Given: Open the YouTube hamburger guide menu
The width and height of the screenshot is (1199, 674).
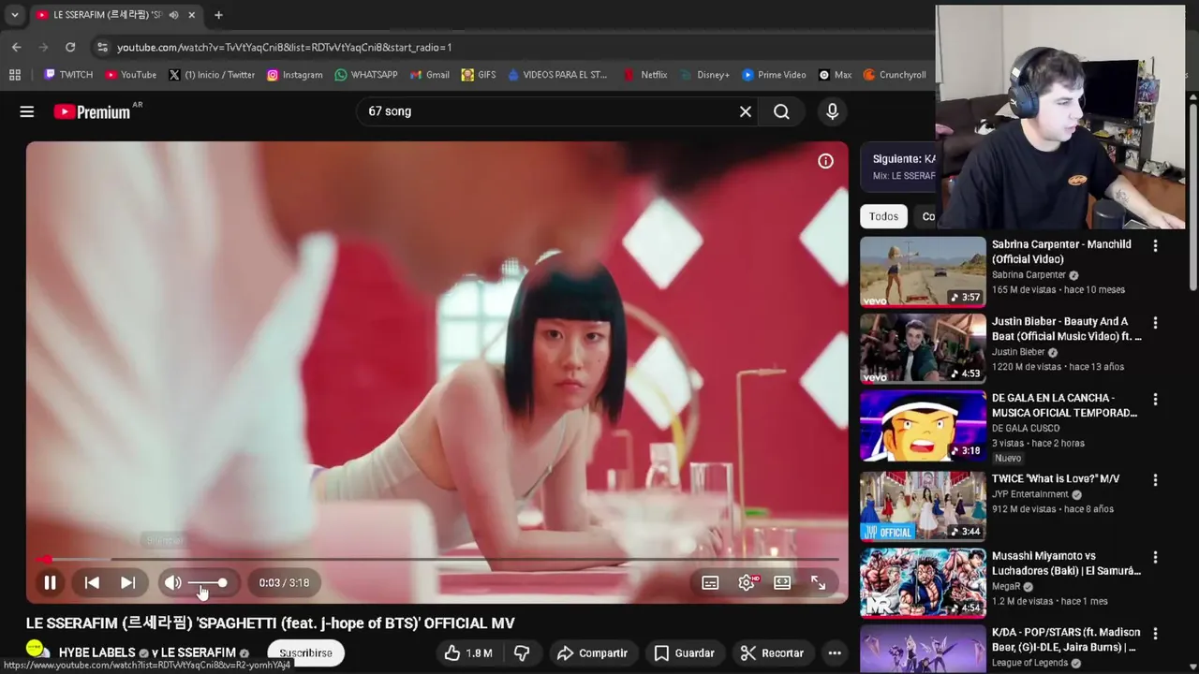Looking at the screenshot, I should coord(27,111).
